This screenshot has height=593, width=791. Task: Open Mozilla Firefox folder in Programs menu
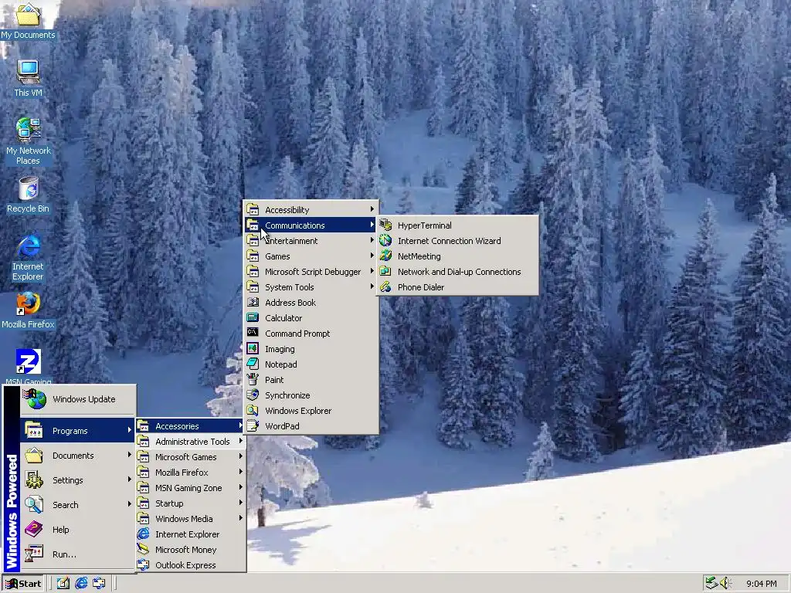[x=191, y=473]
